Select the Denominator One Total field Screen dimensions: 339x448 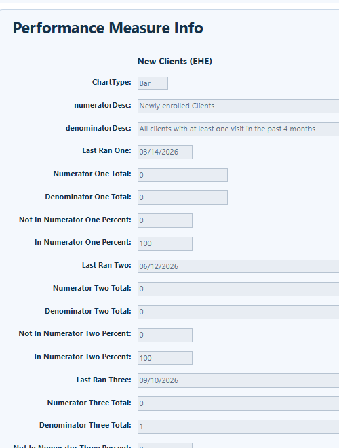182,197
